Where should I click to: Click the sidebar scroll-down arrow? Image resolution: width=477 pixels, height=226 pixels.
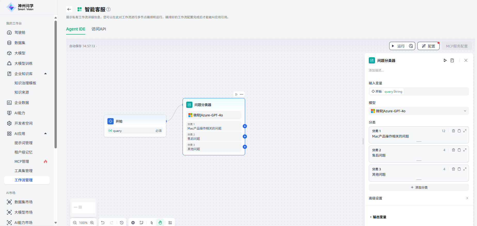coord(56,223)
